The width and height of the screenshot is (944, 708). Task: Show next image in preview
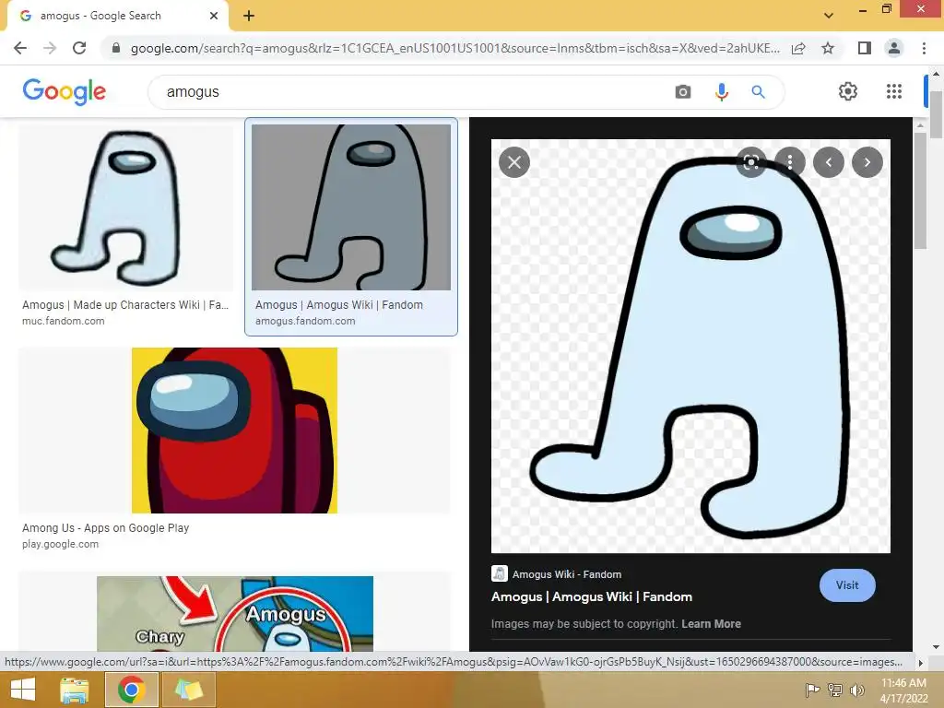[x=867, y=162]
